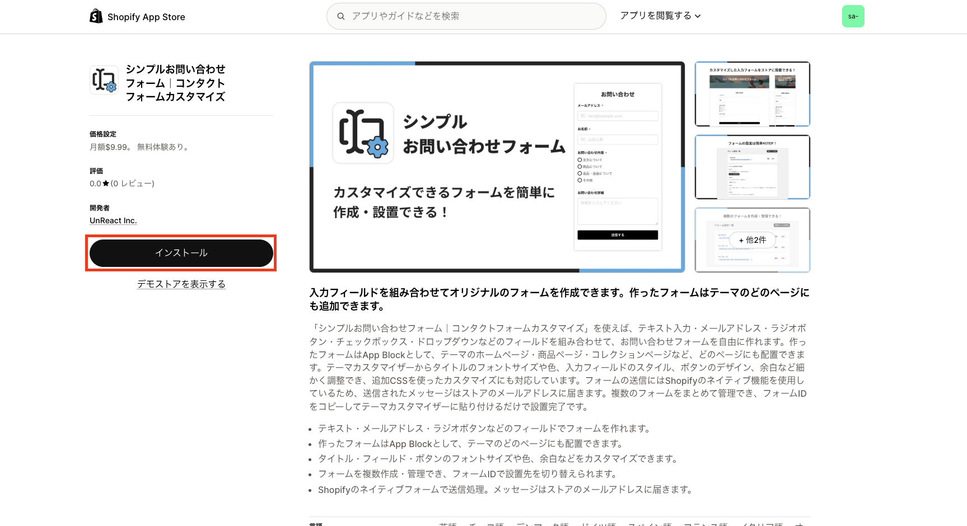Open the (0 レビュー) reviews link

pos(132,184)
